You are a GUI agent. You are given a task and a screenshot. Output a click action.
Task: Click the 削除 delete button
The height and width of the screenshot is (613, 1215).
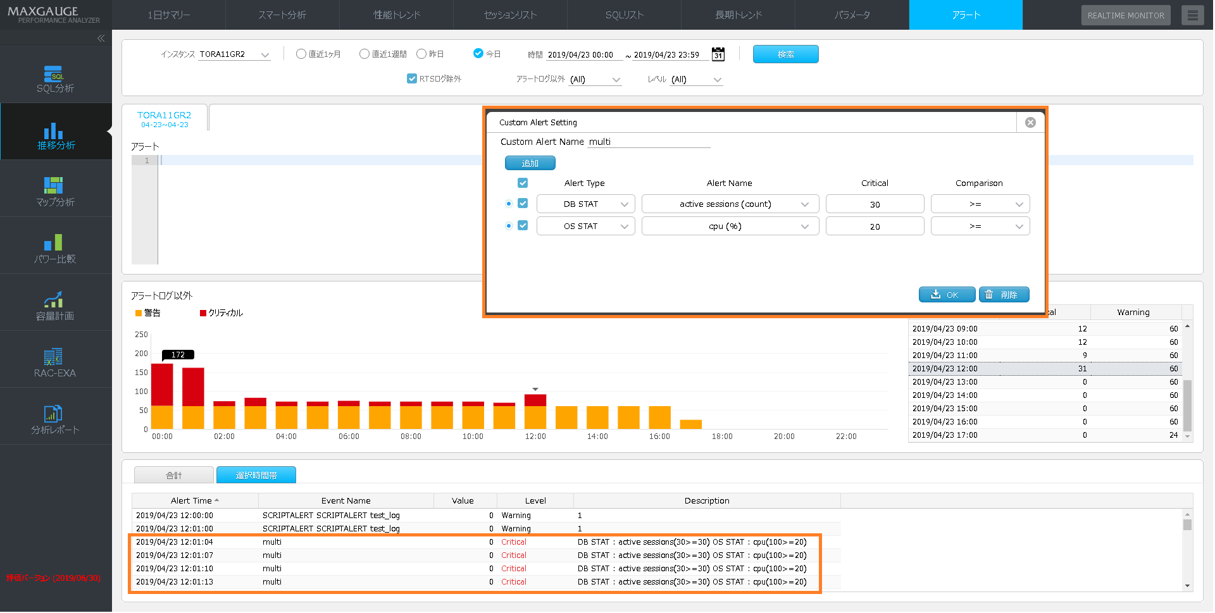pos(1004,295)
